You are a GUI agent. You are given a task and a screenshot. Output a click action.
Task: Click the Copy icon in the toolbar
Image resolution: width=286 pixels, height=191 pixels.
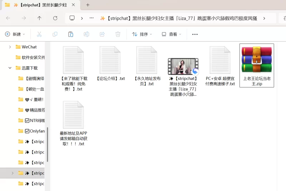pyautogui.click(x=55, y=34)
